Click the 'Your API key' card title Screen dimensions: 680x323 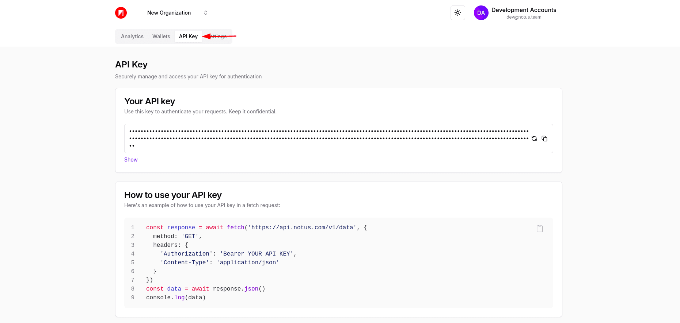tap(149, 101)
